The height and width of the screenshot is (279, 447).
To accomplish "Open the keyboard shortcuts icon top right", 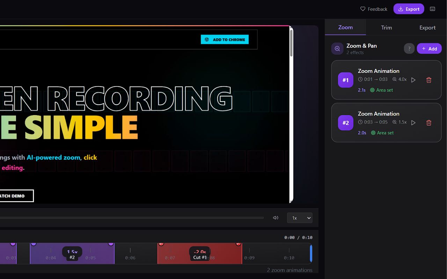I will 432,9.
